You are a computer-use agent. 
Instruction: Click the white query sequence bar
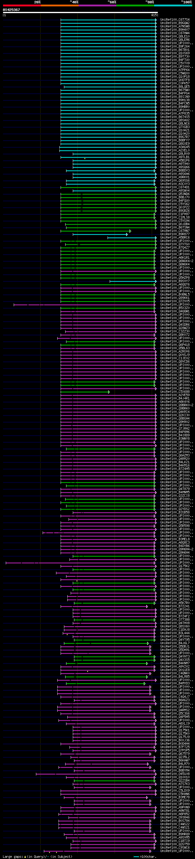point(80,12)
